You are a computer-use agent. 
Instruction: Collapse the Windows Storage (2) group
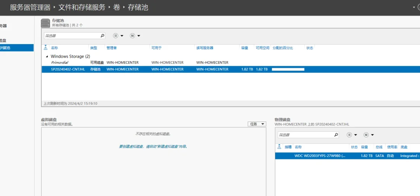click(47, 57)
